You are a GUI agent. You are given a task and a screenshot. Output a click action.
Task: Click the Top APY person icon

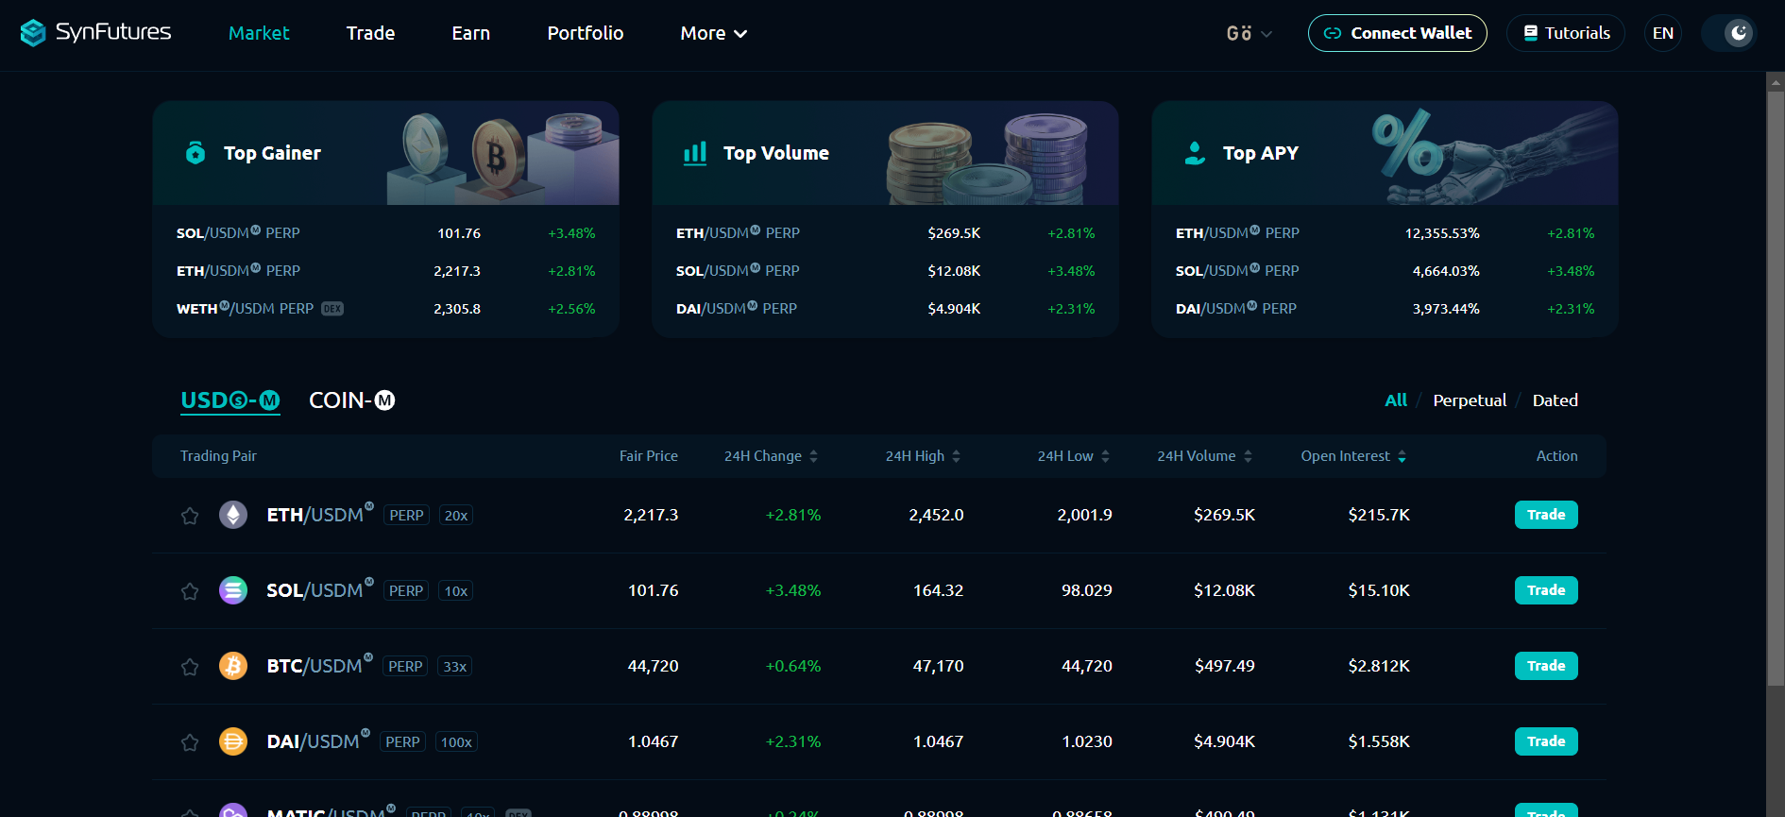pyautogui.click(x=1195, y=153)
